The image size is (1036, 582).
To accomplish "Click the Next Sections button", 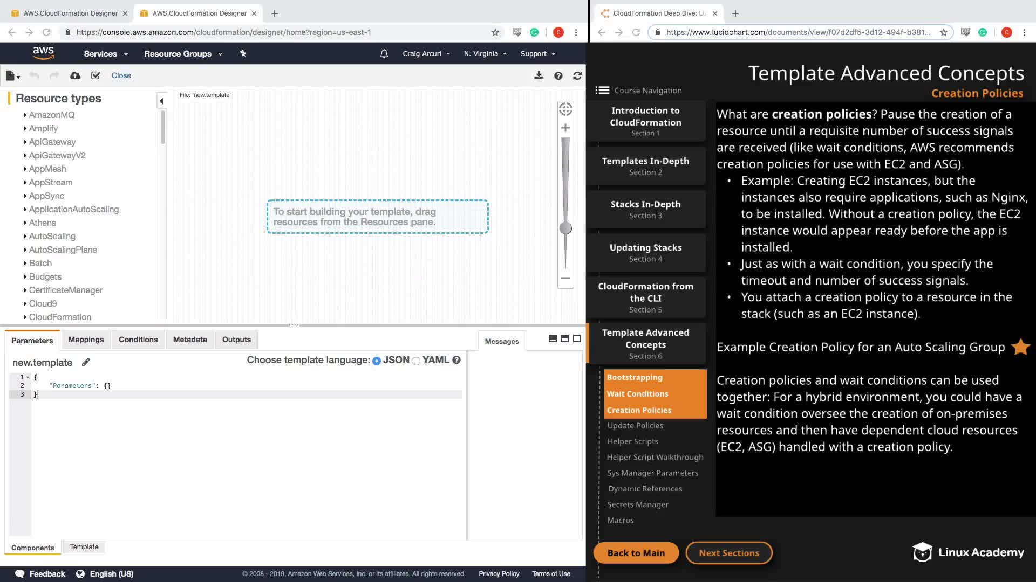I will click(x=728, y=553).
